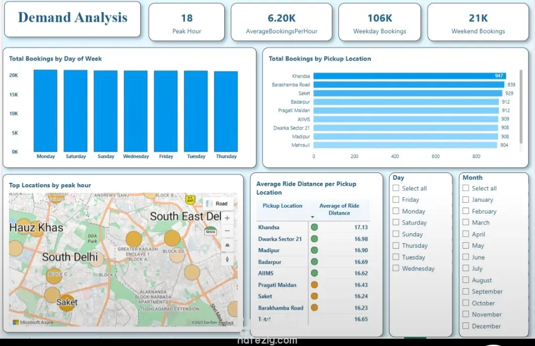Screen dimensions: 535x346
Task: Check the Friday checkbox in Day filter
Action: click(396, 200)
